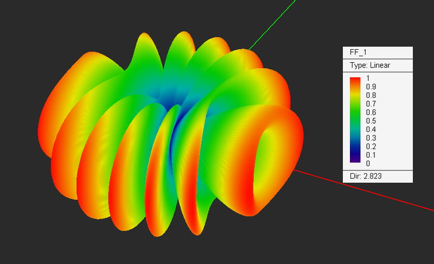Select the 0.5 scale label
The image size is (434, 264).
(371, 121)
